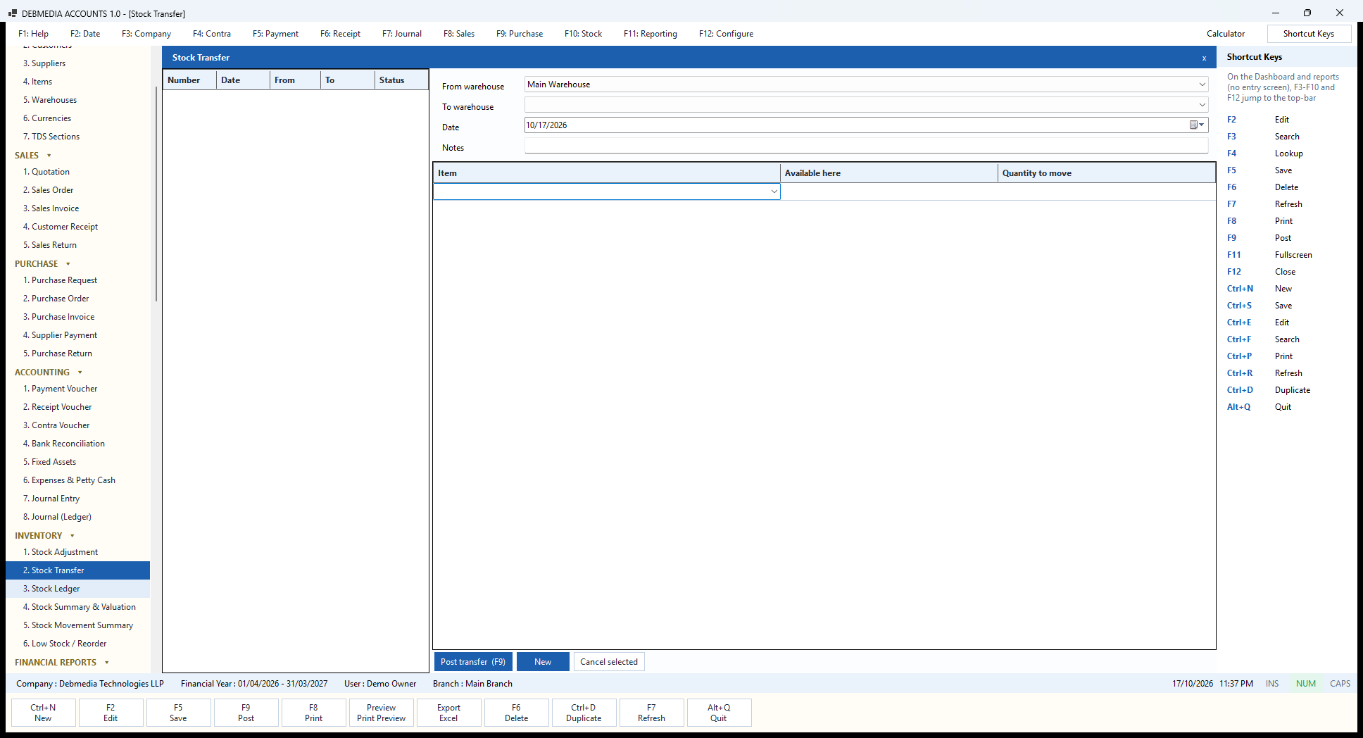The width and height of the screenshot is (1363, 738).
Task: Collapse the SALES section arrow
Action: tap(49, 156)
